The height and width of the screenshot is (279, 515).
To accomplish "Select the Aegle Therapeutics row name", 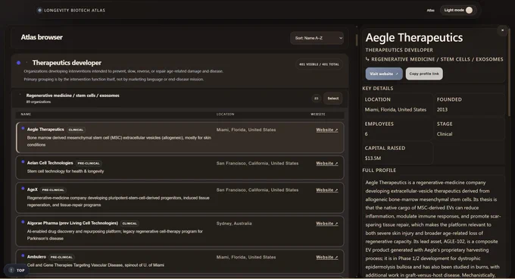I will pos(45,130).
